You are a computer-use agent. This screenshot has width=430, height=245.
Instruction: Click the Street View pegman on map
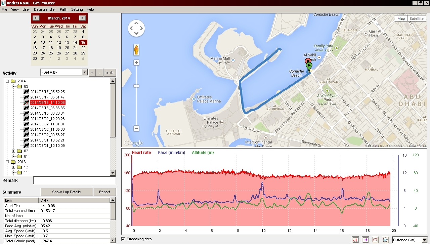click(x=136, y=50)
